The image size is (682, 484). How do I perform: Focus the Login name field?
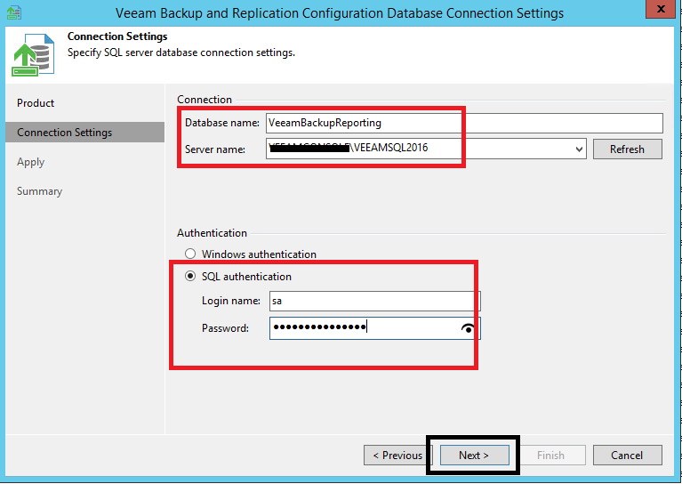[375, 301]
